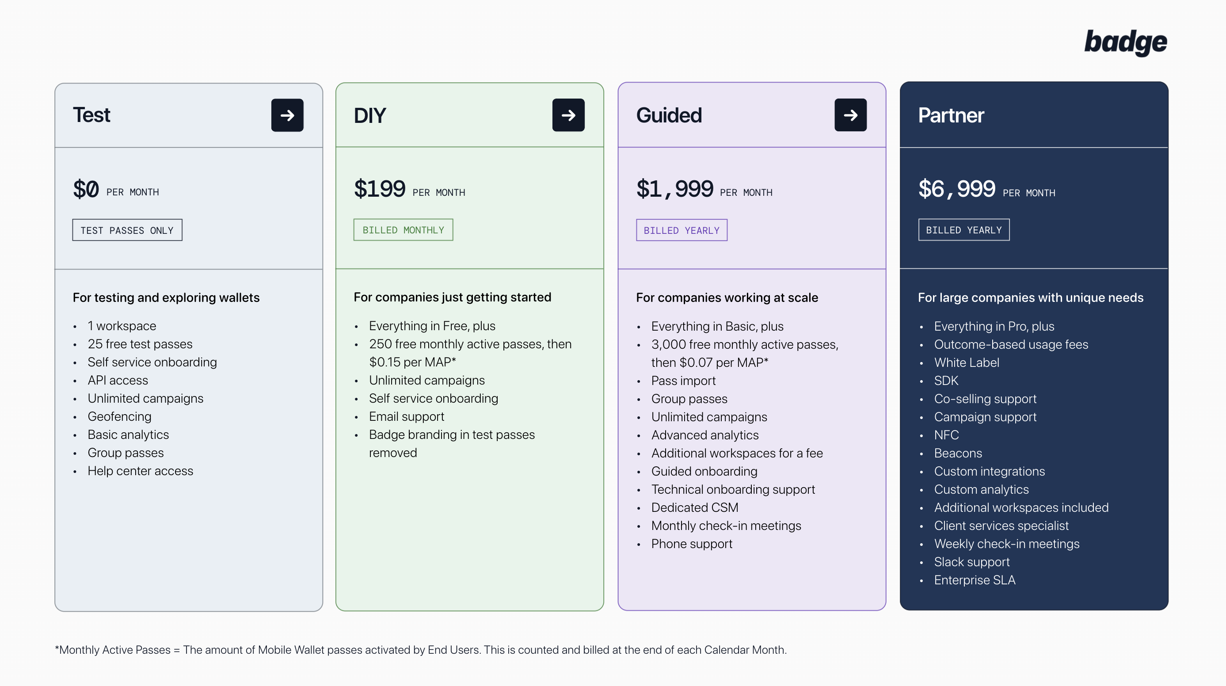Click the $199 per month price

[x=409, y=190]
